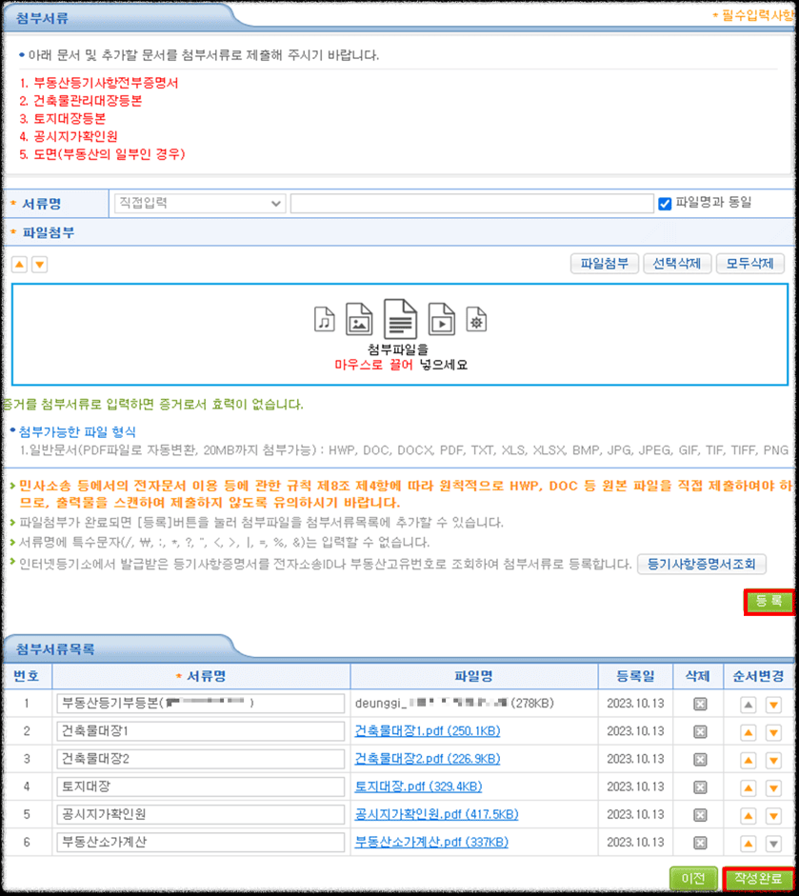
Task: Move 공시지가확인원 up using its up arrow
Action: coord(749,814)
